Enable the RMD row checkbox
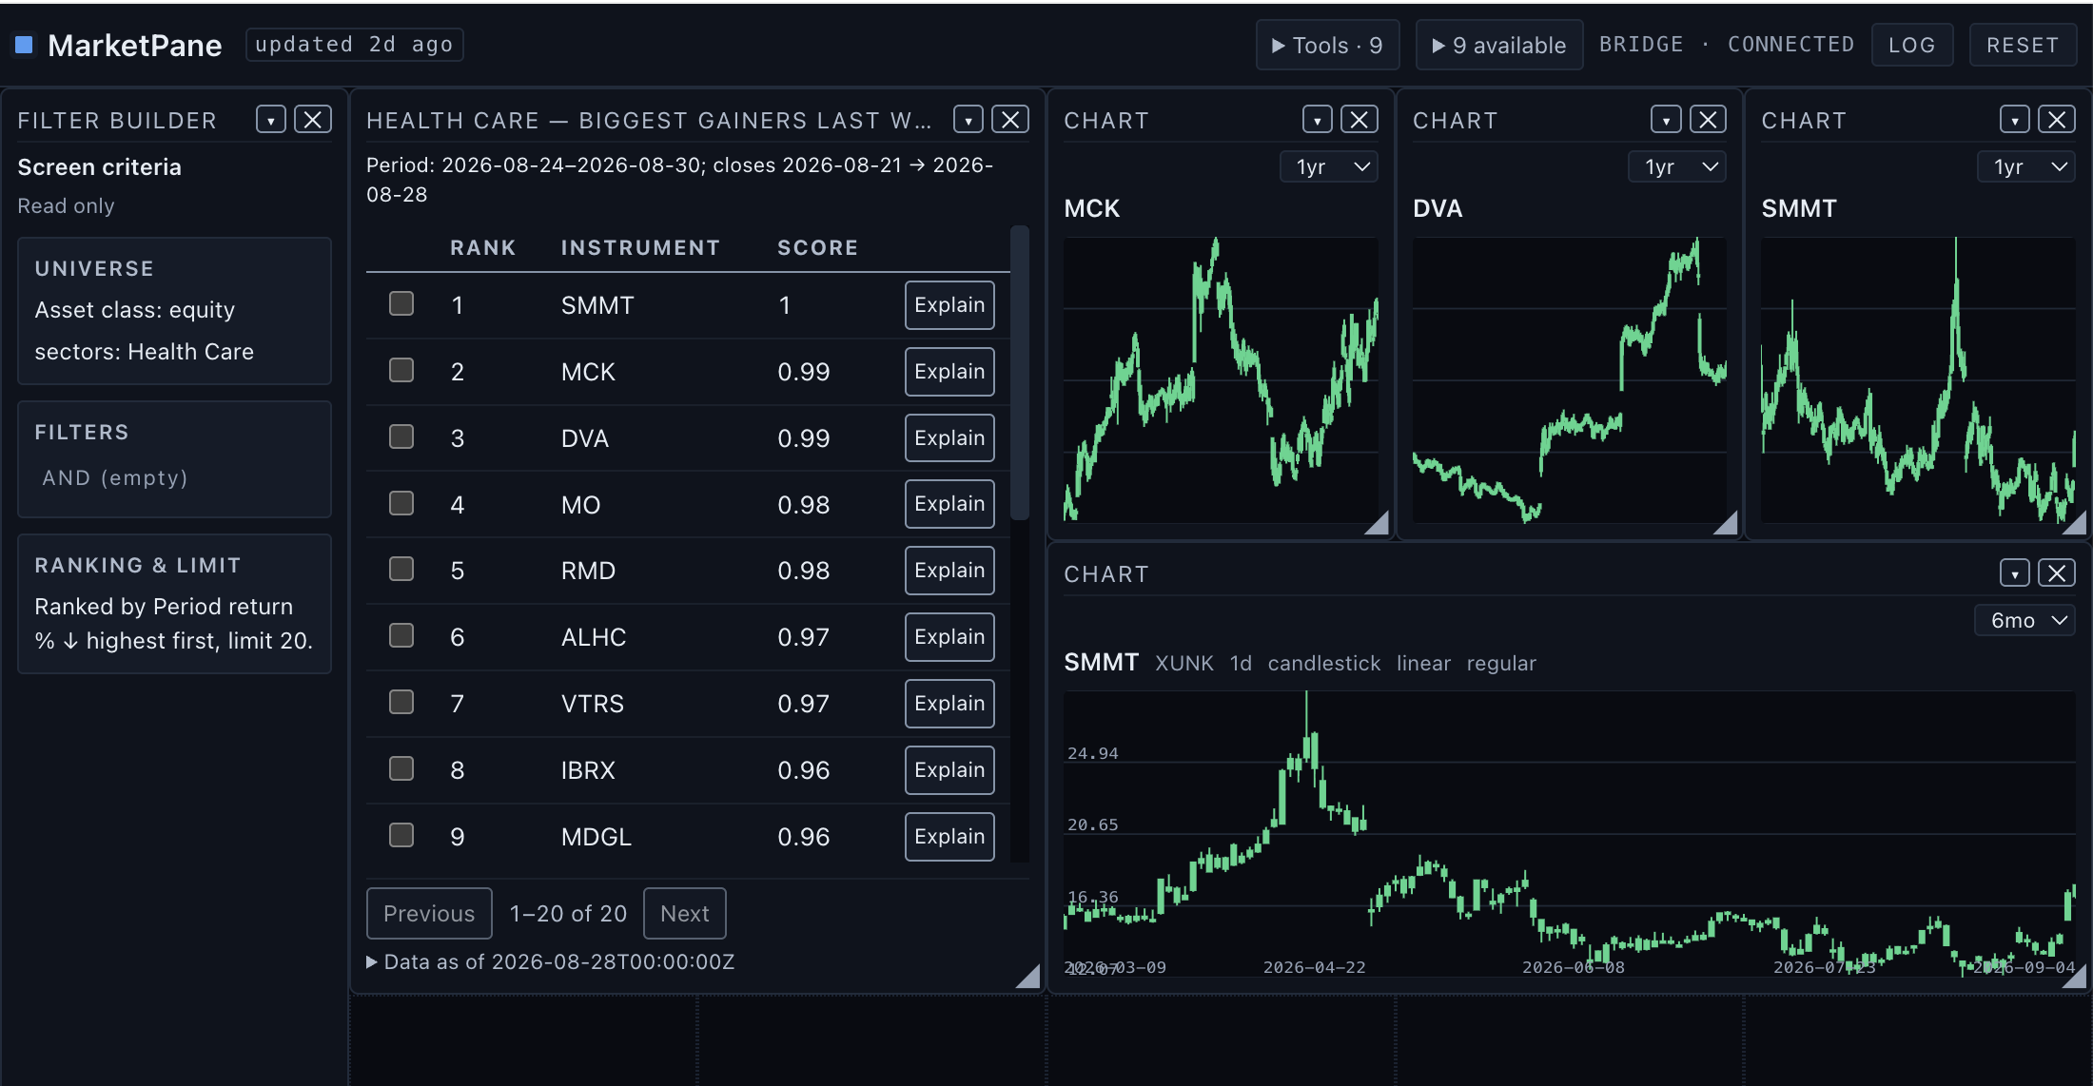The height and width of the screenshot is (1086, 2093). pyautogui.click(x=401, y=570)
